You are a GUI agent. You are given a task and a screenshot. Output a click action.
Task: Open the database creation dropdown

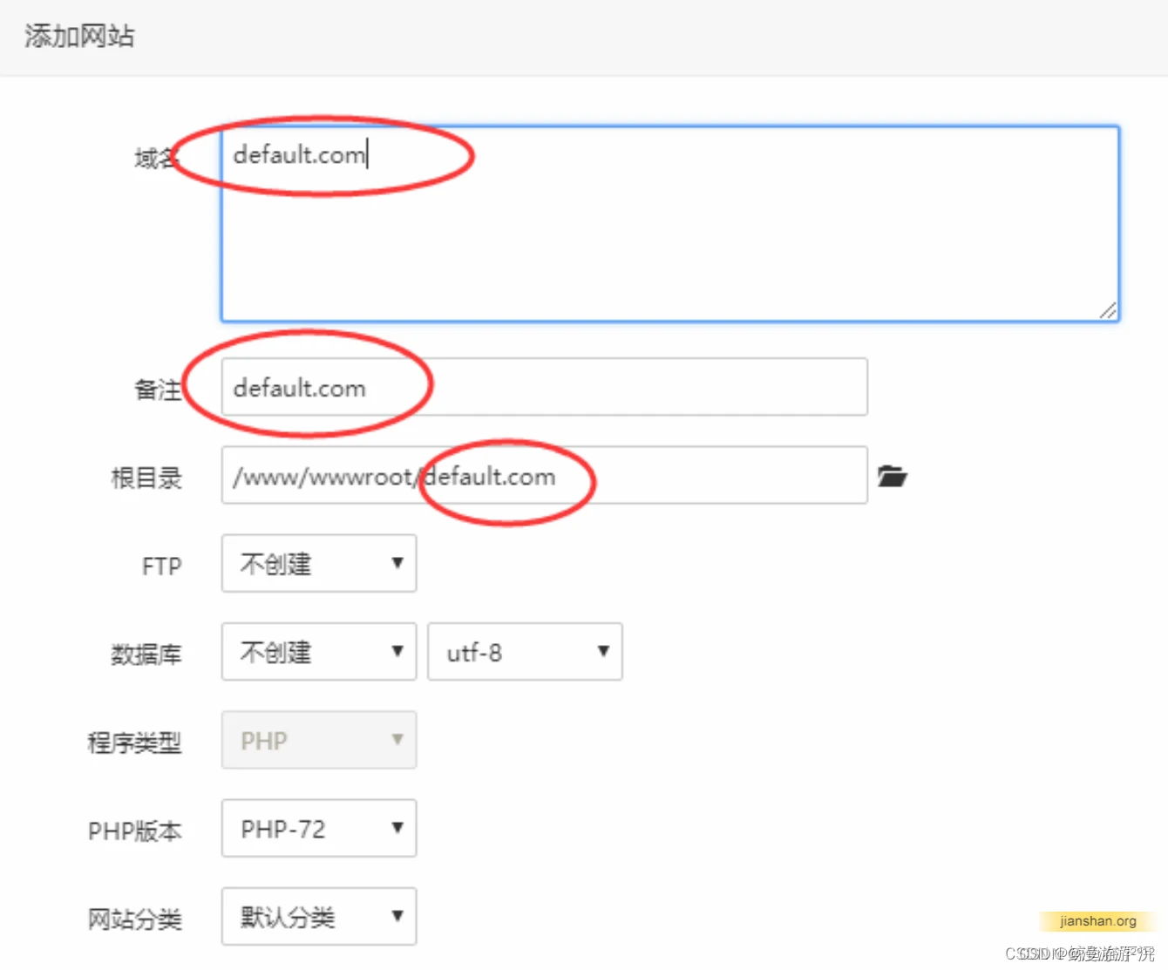(319, 651)
